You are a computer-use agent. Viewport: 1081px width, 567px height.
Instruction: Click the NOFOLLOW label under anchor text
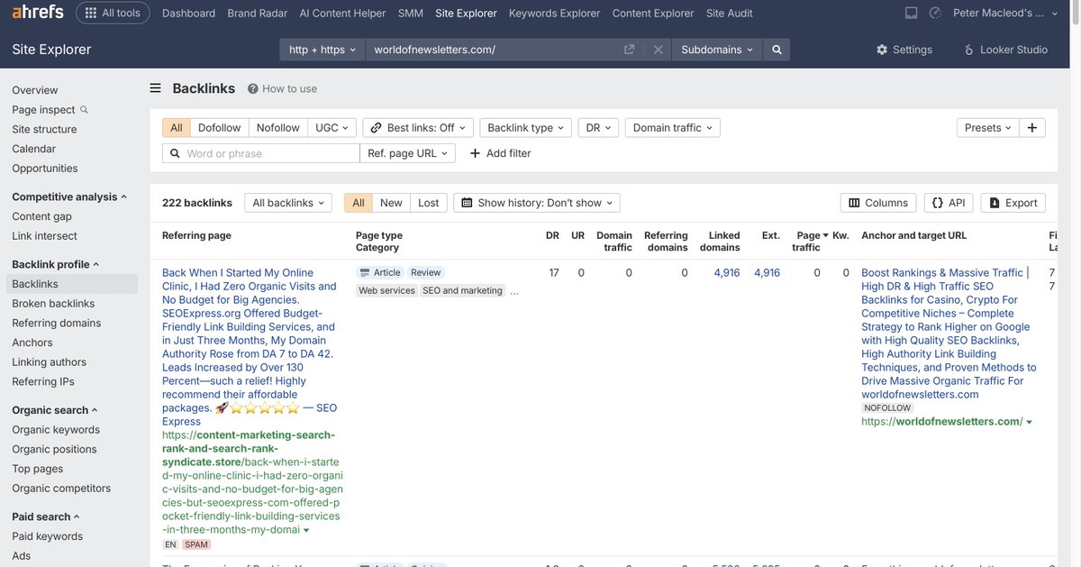pos(888,407)
